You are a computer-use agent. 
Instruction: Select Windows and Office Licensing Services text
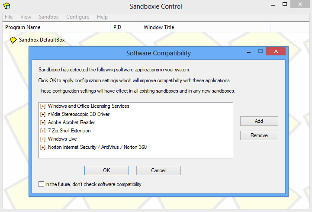(89, 106)
